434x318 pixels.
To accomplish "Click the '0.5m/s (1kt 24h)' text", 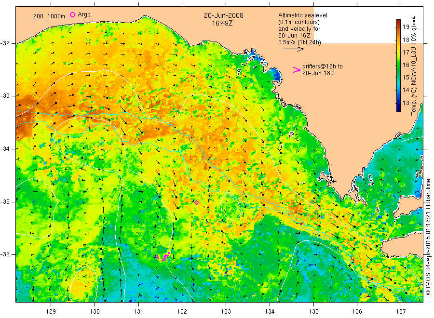I will tap(300, 42).
